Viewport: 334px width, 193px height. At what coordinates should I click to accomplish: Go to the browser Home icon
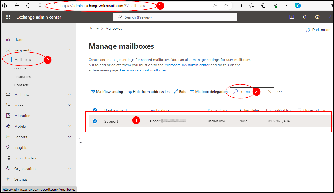coord(40,6)
